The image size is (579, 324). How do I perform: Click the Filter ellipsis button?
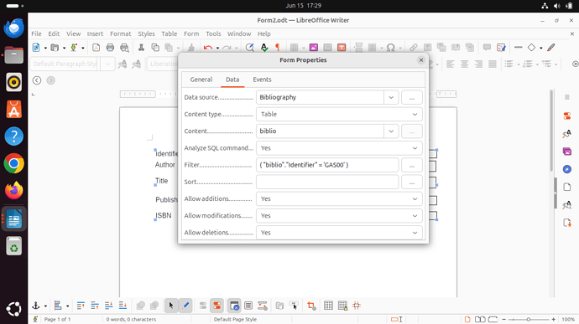click(x=412, y=165)
